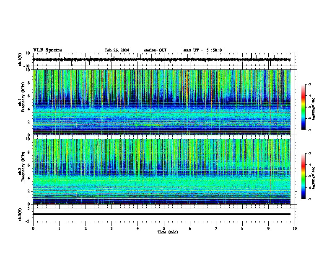Click the time axis tick label "1"

pyautogui.click(x=59, y=228)
